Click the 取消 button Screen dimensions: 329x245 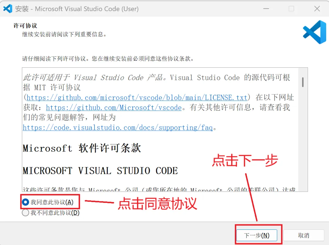pos(303,235)
